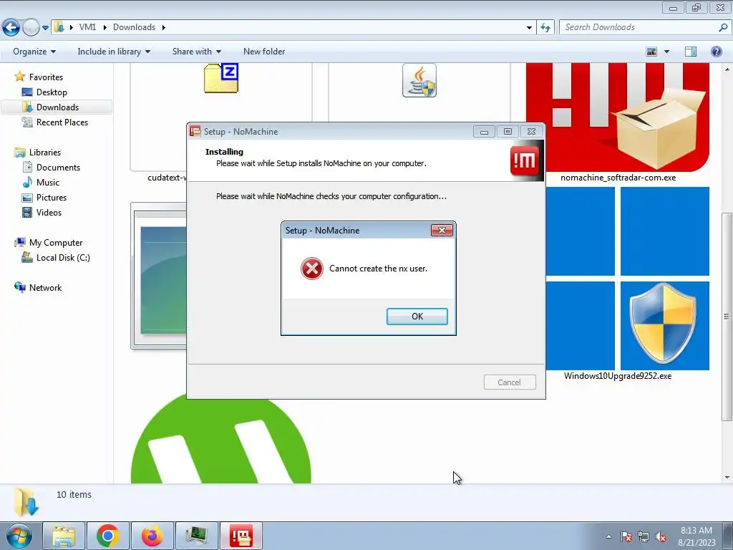733x550 pixels.
Task: Select My Computer in the navigation pane
Action: (x=56, y=243)
